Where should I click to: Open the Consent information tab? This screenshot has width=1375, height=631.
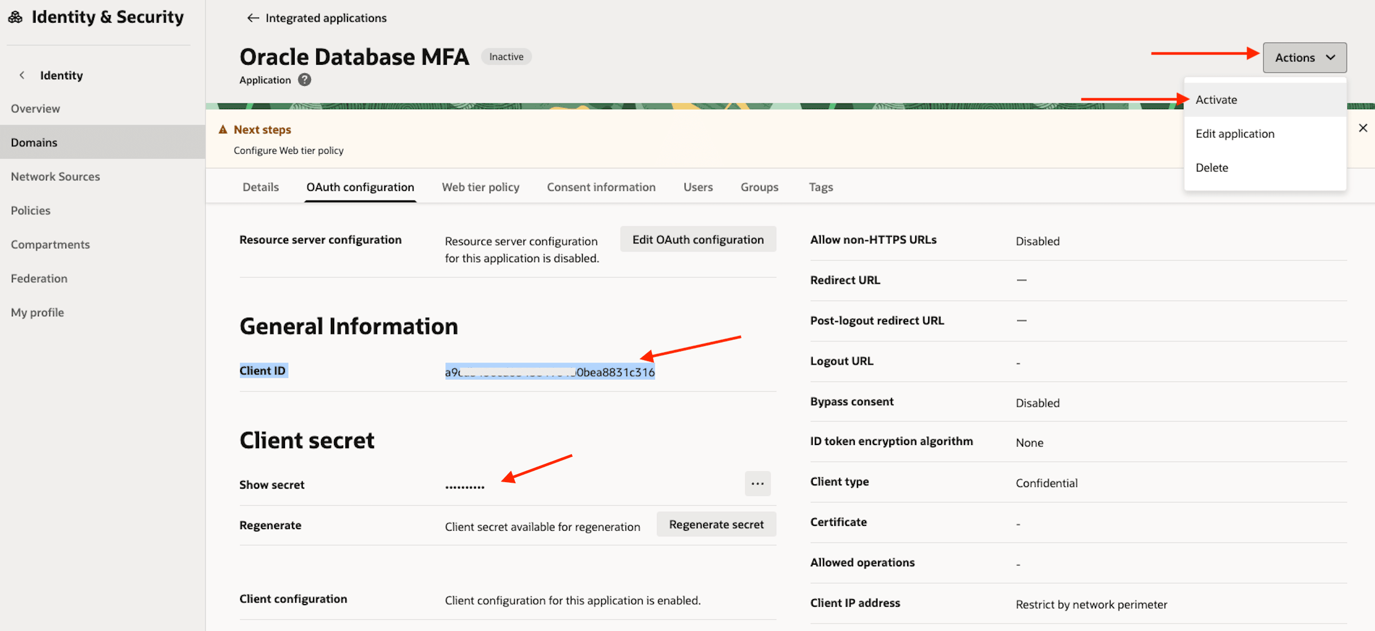click(601, 187)
